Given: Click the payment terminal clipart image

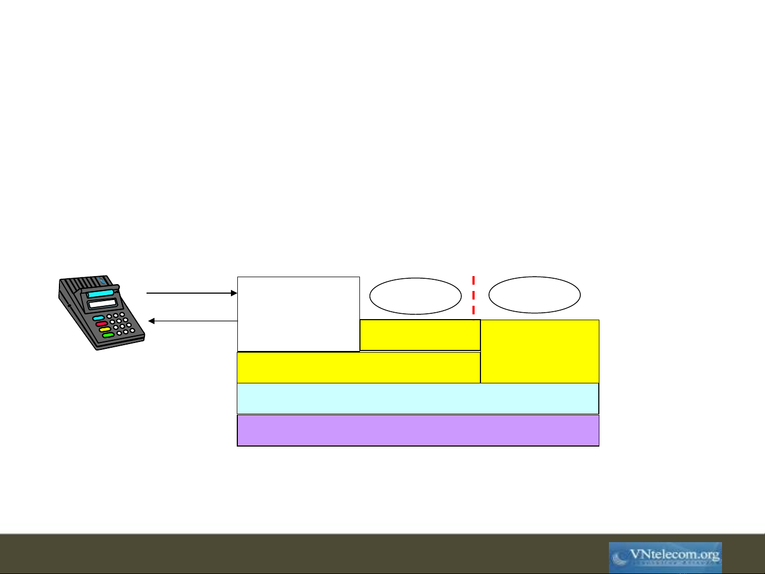Looking at the screenshot, I should (101, 312).
